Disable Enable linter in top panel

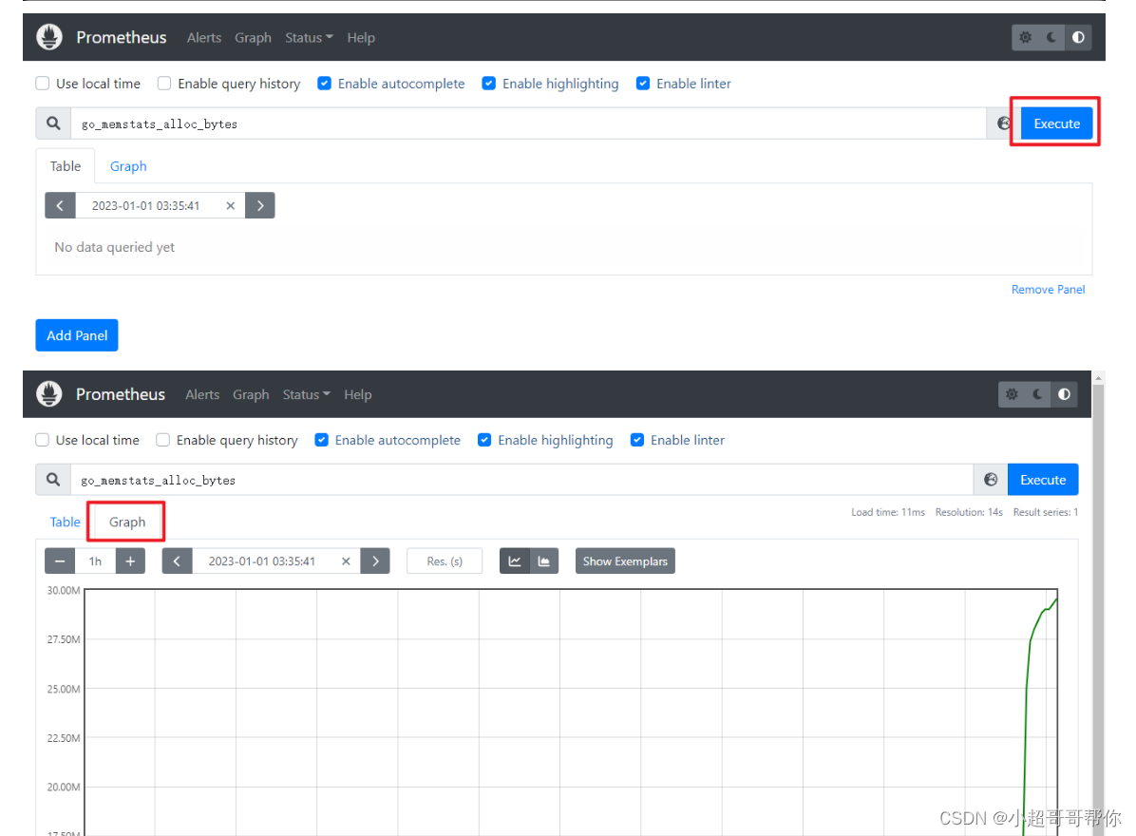(643, 84)
